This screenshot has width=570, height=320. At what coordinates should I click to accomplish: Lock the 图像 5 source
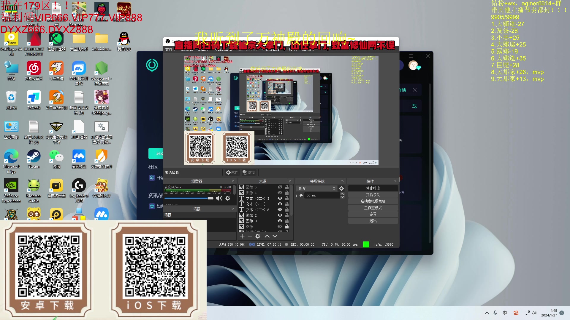coord(287,187)
